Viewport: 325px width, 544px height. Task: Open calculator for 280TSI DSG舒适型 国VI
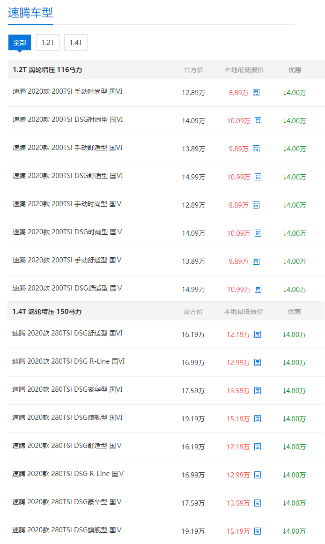pos(258,335)
